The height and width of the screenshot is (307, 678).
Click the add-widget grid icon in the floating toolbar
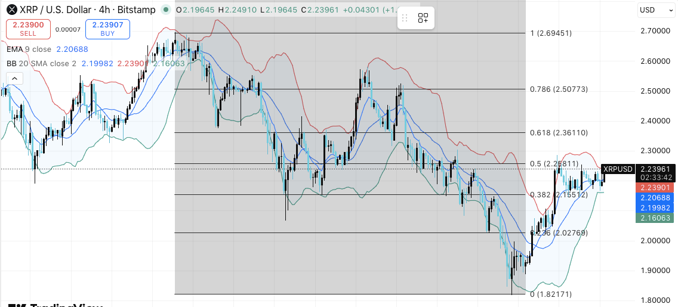click(x=423, y=18)
